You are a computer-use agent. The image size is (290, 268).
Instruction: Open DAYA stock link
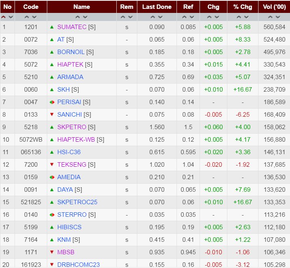[65, 190]
